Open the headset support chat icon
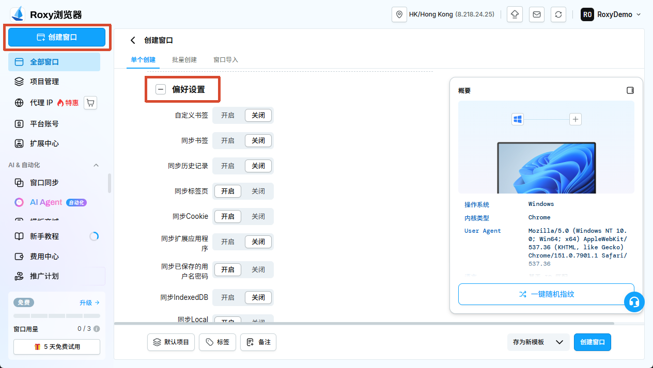 point(634,302)
